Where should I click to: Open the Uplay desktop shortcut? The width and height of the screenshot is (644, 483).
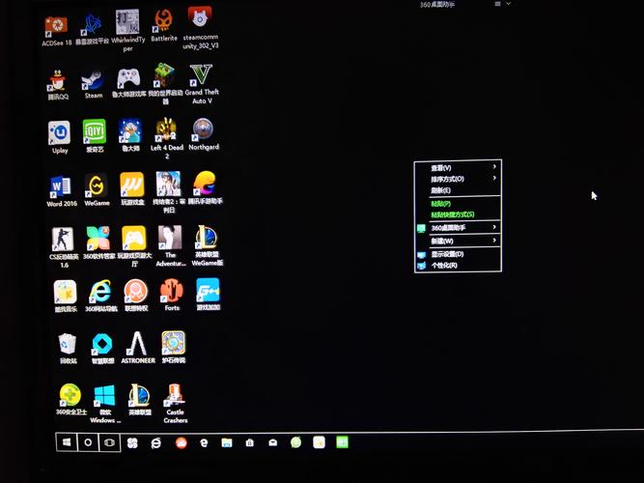pos(60,137)
